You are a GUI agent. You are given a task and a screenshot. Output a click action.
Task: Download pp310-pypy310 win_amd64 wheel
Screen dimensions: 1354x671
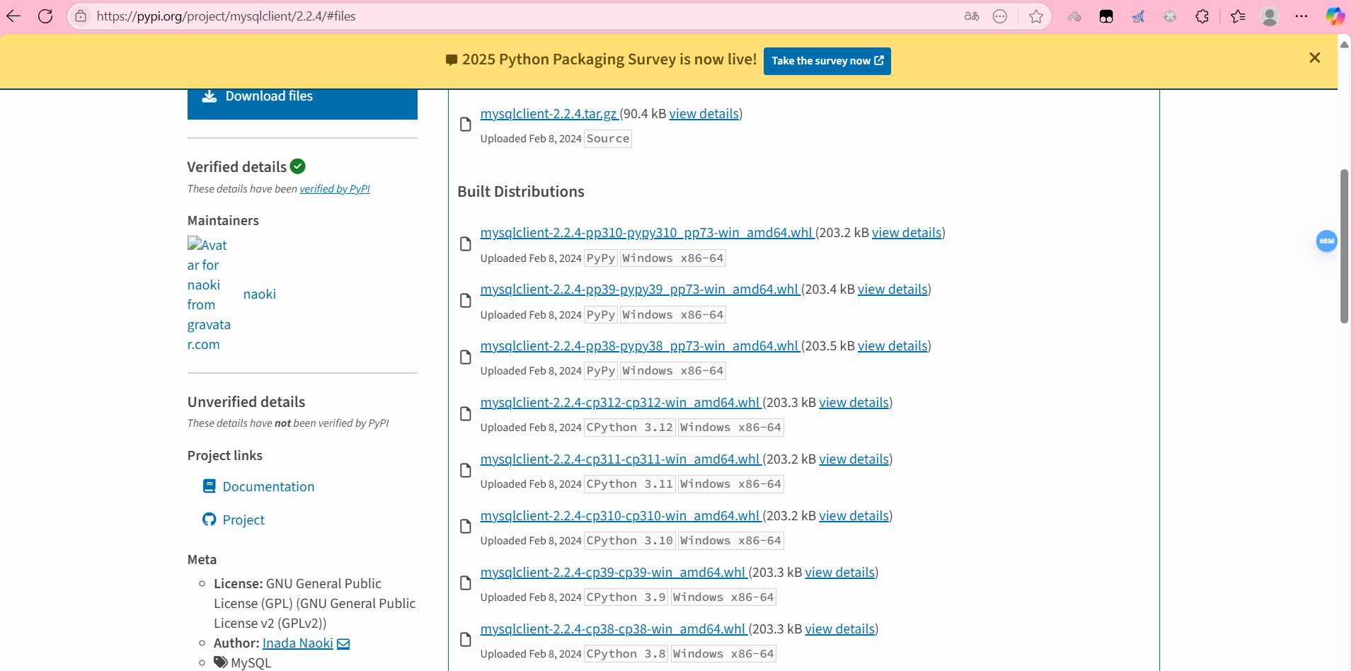click(647, 233)
